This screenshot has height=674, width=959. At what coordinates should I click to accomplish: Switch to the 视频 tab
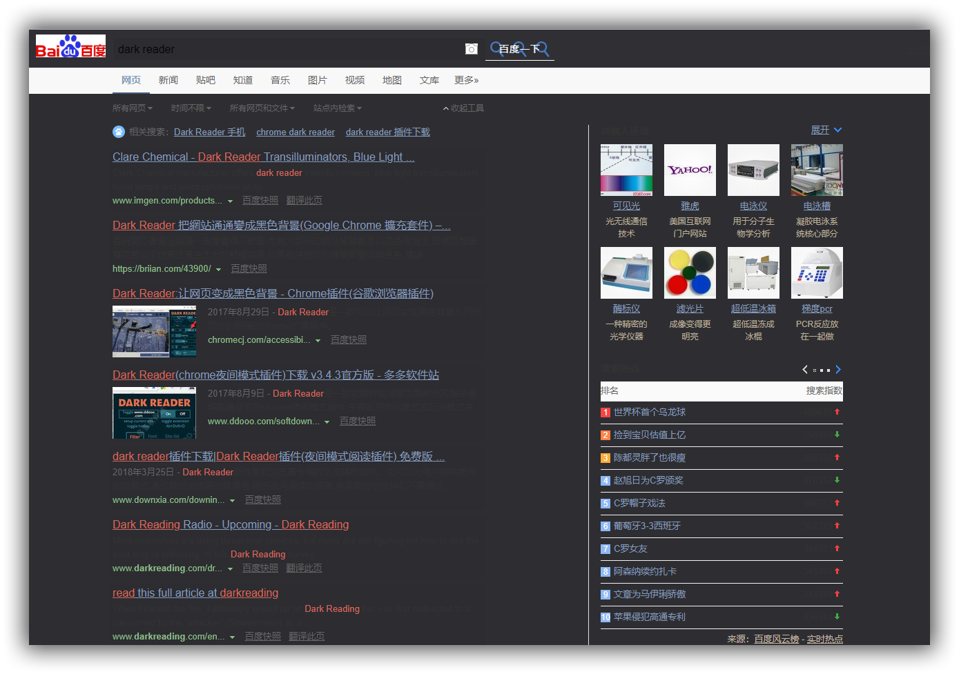pos(355,80)
